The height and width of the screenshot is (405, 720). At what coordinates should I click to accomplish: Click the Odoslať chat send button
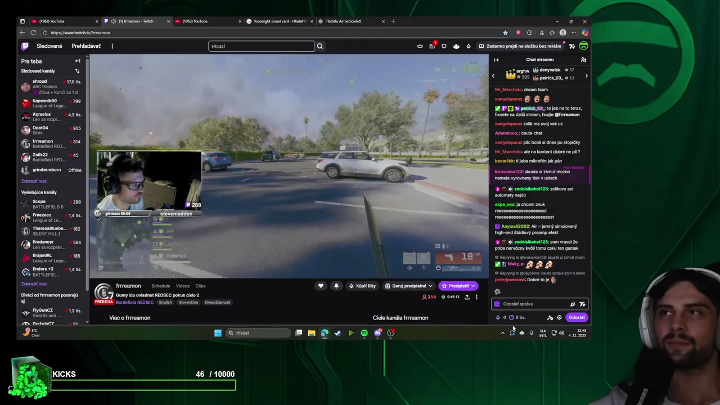[x=577, y=317]
